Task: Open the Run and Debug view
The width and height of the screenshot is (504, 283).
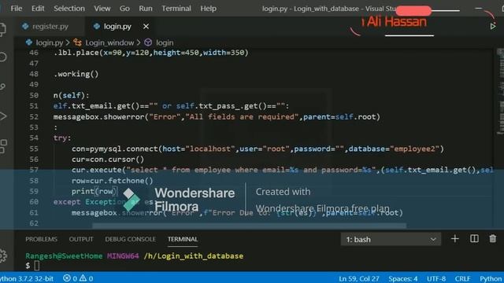Action: (2, 116)
